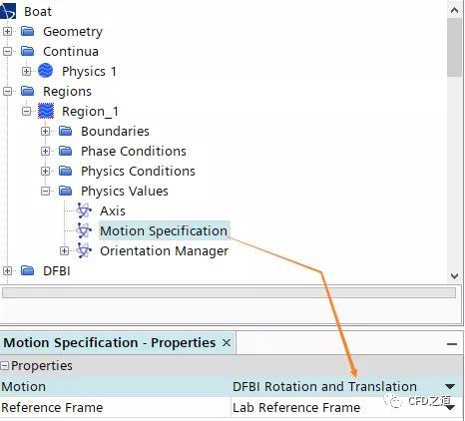Expand the Orientation Manager node

coord(64,250)
